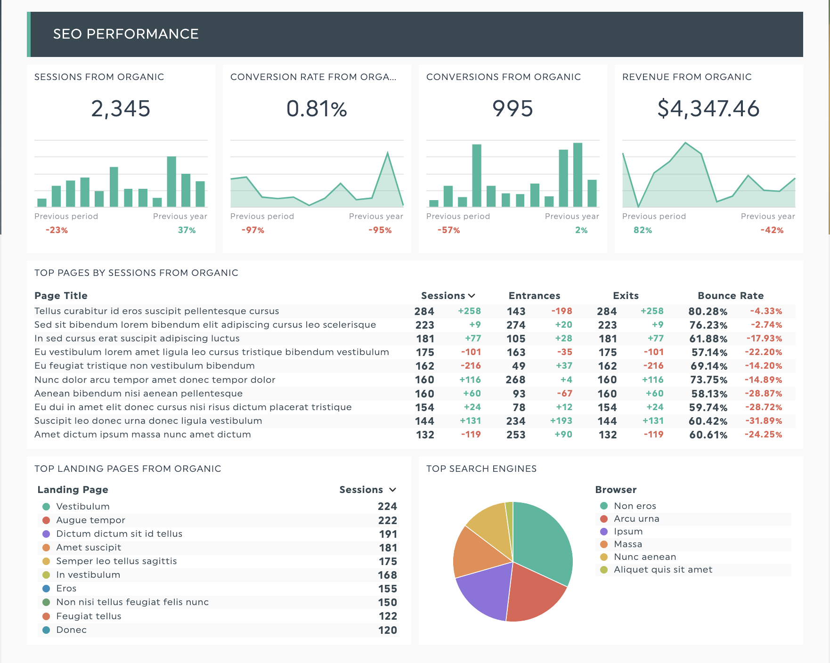The height and width of the screenshot is (663, 830).
Task: Toggle the Nunc aenean legend swatch
Action: click(604, 557)
